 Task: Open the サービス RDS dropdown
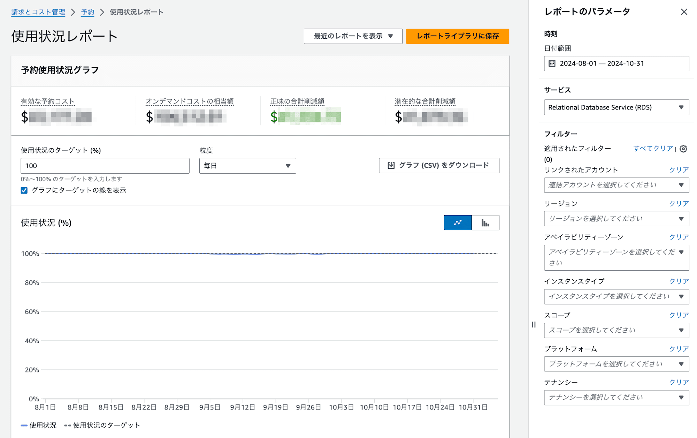[x=616, y=107]
